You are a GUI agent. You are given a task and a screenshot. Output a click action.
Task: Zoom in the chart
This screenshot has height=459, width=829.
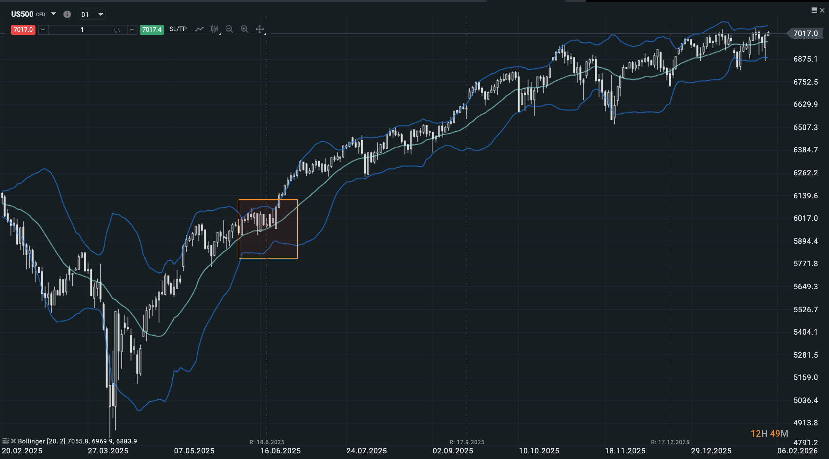pos(245,29)
